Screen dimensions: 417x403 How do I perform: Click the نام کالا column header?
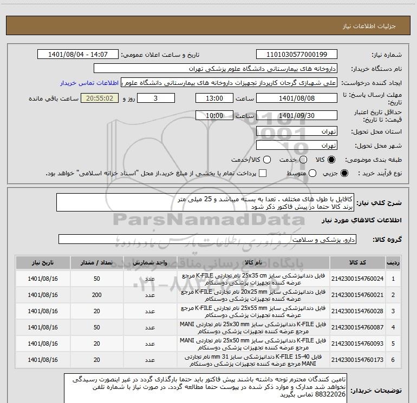tap(253, 263)
